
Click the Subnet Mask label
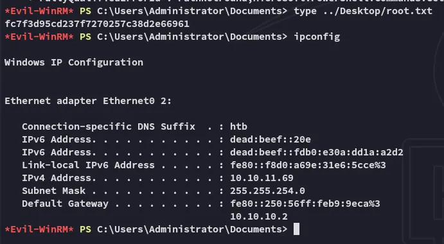click(53, 191)
